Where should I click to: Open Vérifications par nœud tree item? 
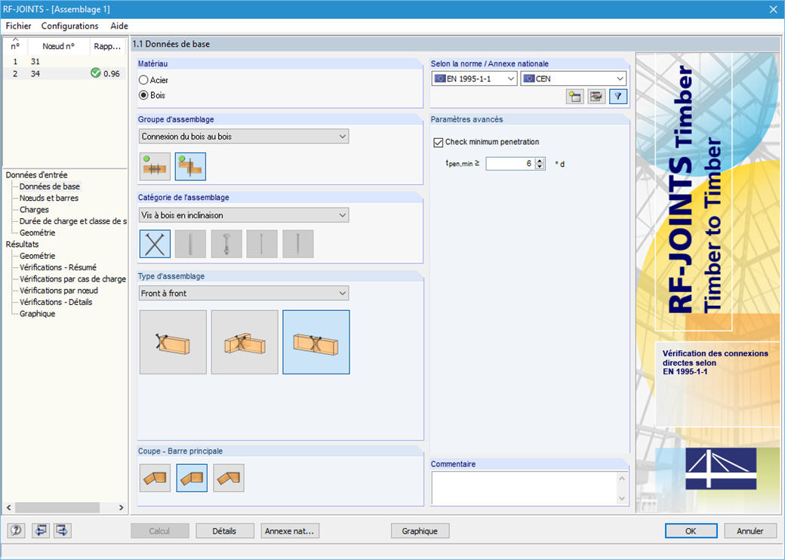[59, 291]
